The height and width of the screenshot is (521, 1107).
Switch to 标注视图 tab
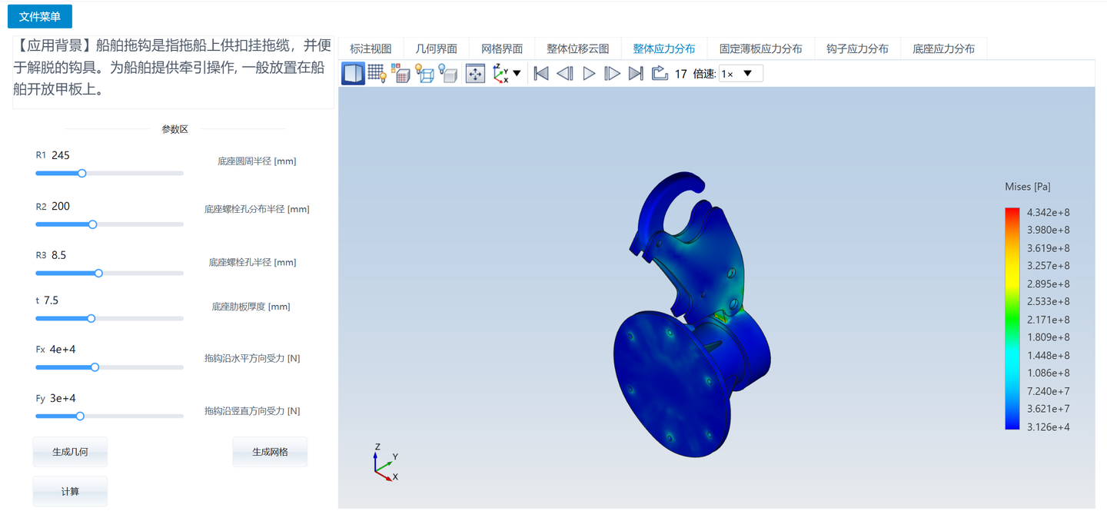coord(371,48)
